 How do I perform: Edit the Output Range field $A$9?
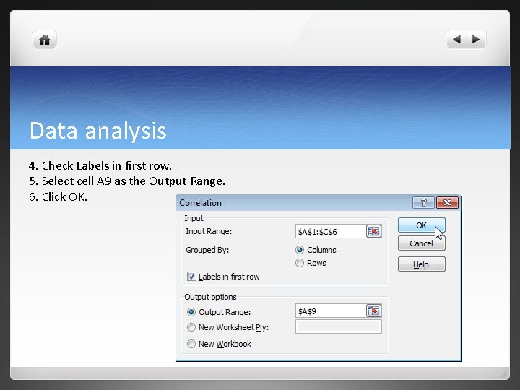[331, 311]
